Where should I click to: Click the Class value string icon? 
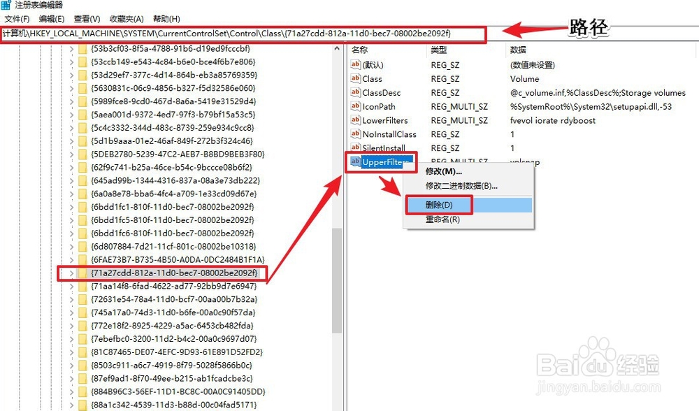pos(355,78)
